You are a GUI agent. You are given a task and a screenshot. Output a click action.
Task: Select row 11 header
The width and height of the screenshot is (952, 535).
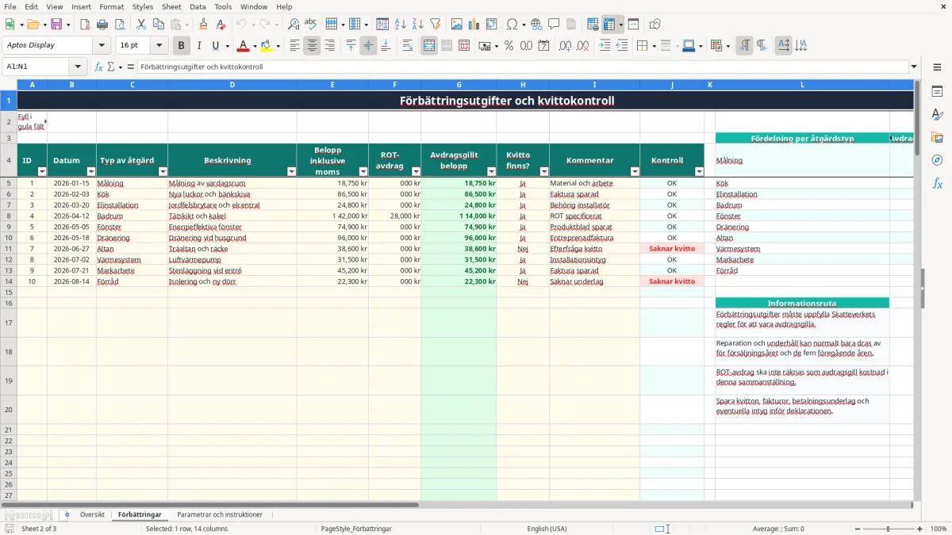9,249
